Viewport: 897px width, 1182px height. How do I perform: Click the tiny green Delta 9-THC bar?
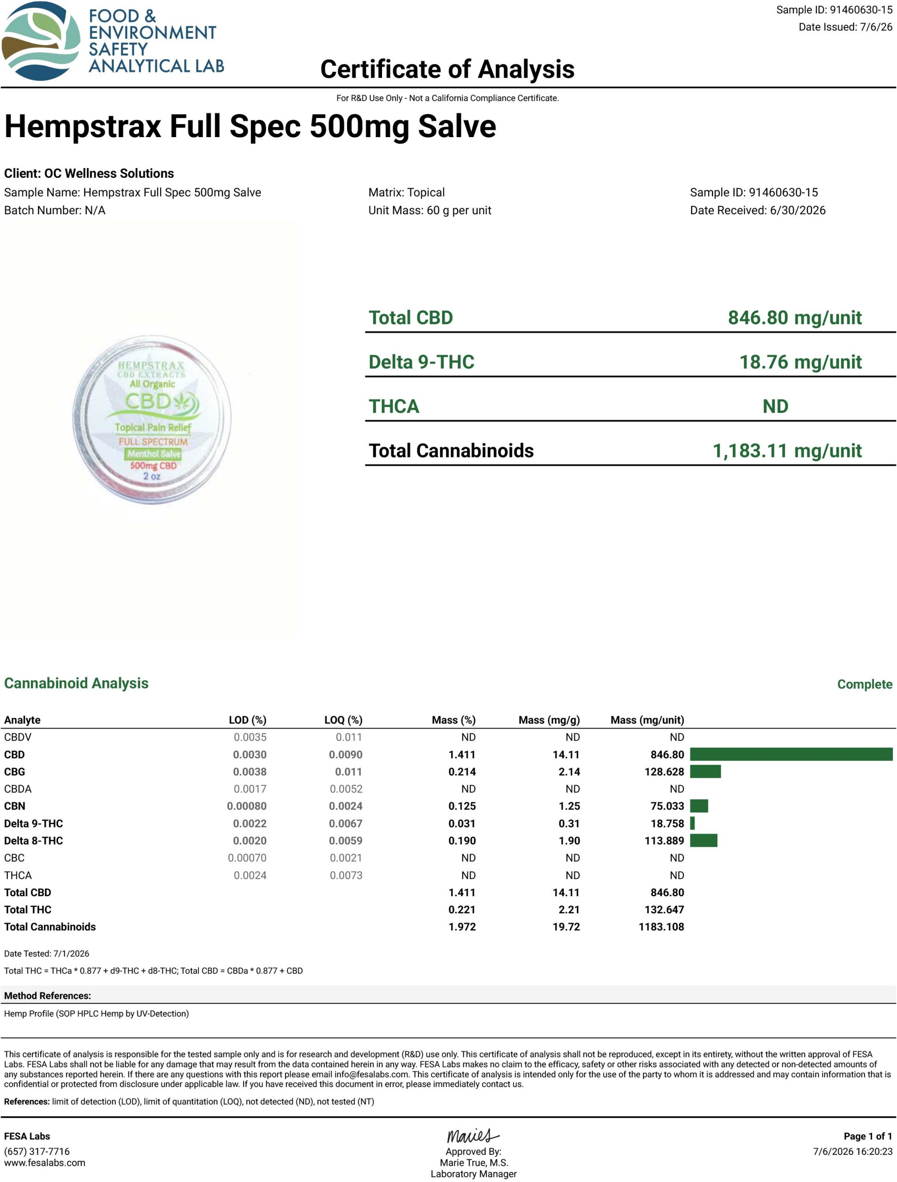[x=692, y=823]
